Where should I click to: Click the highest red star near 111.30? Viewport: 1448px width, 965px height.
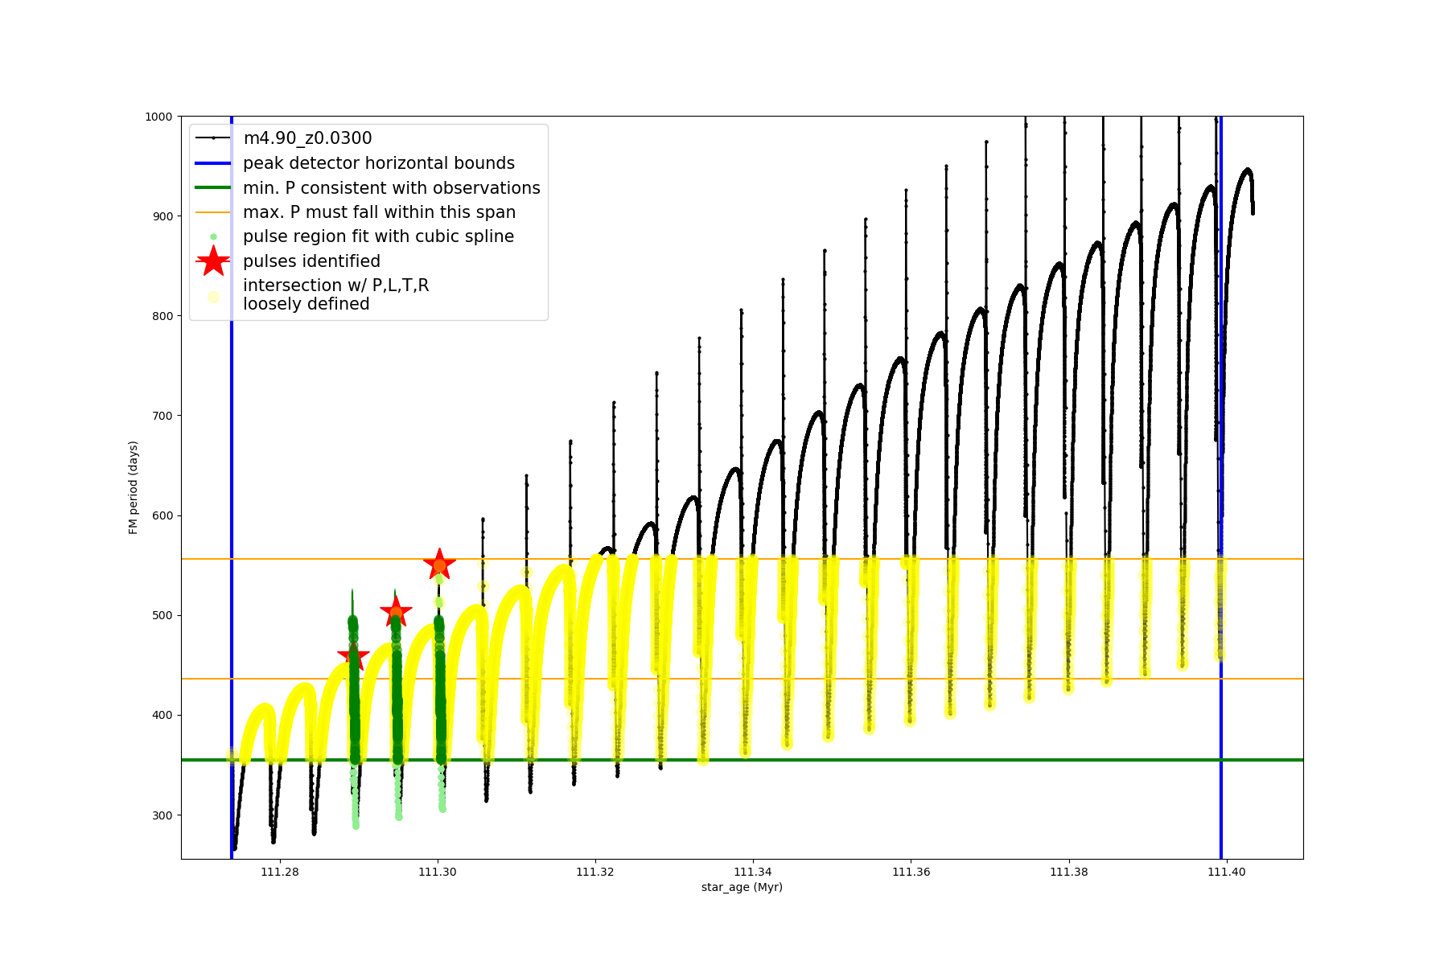439,565
